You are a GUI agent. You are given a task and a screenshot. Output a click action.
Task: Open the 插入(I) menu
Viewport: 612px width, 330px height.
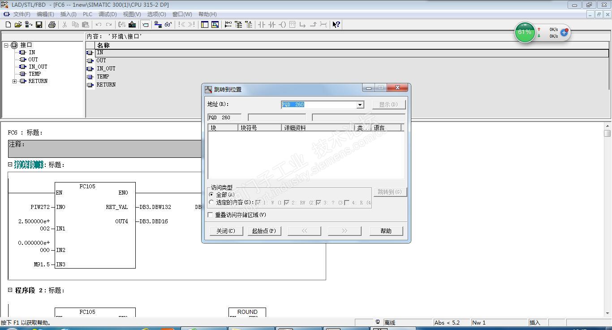[x=69, y=14]
